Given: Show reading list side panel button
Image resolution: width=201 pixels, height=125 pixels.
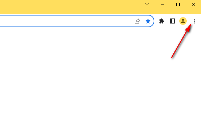Looking at the screenshot, I should click(172, 21).
